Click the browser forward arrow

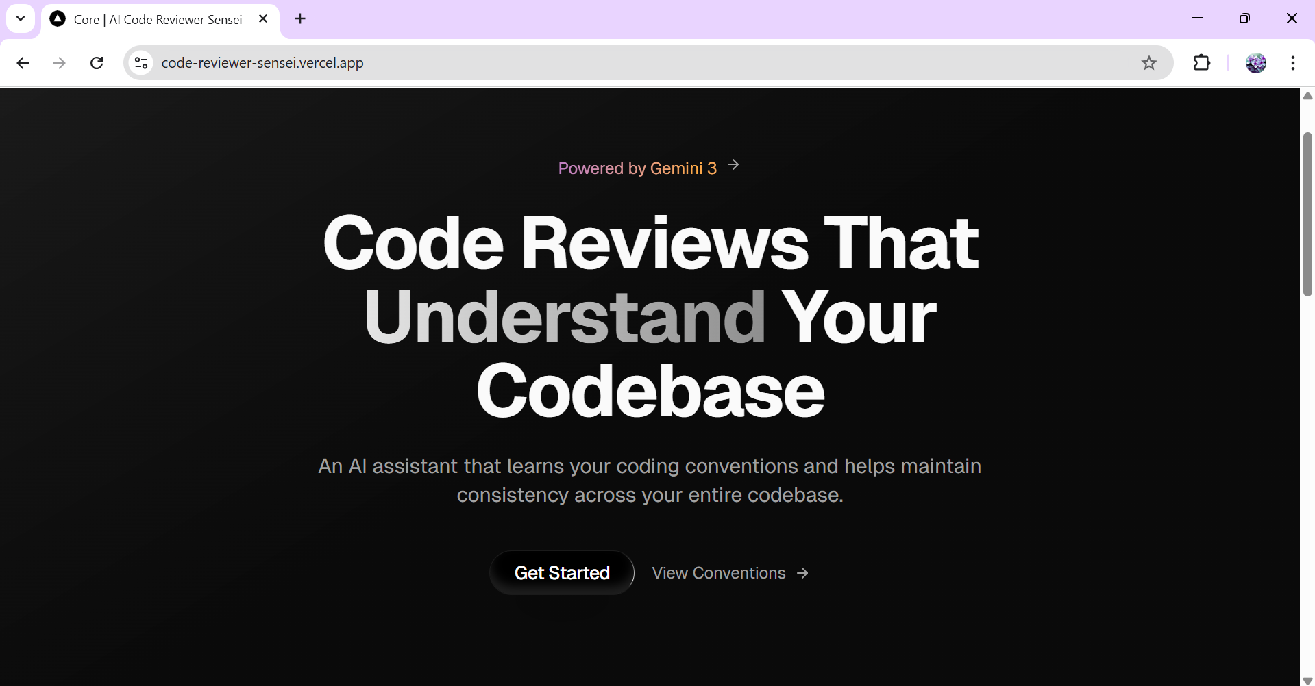tap(60, 63)
